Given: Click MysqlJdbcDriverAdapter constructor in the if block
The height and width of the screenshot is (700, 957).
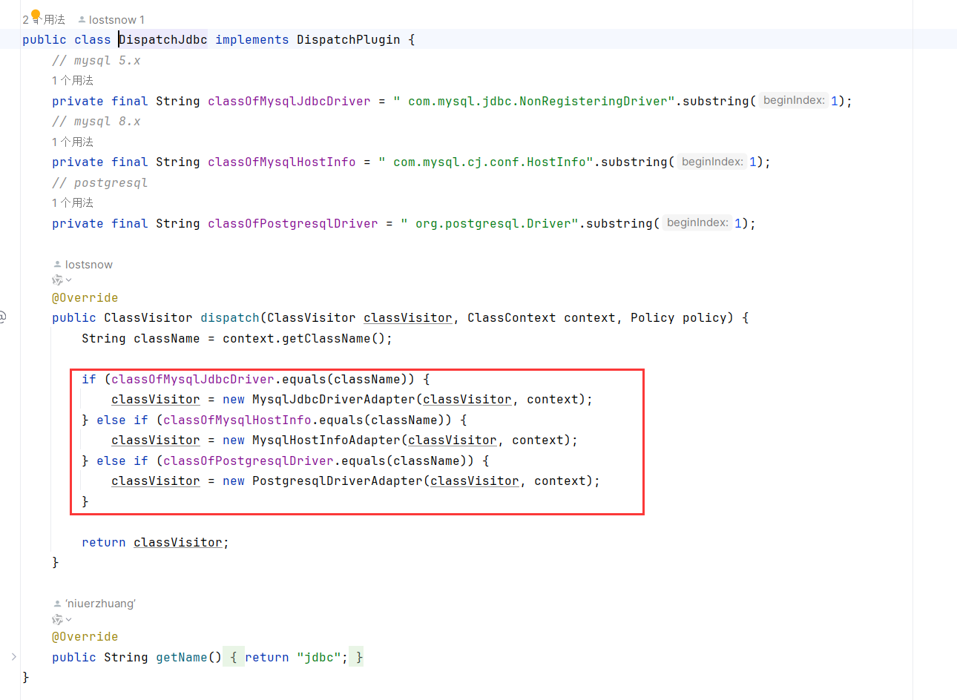Looking at the screenshot, I should [x=333, y=400].
